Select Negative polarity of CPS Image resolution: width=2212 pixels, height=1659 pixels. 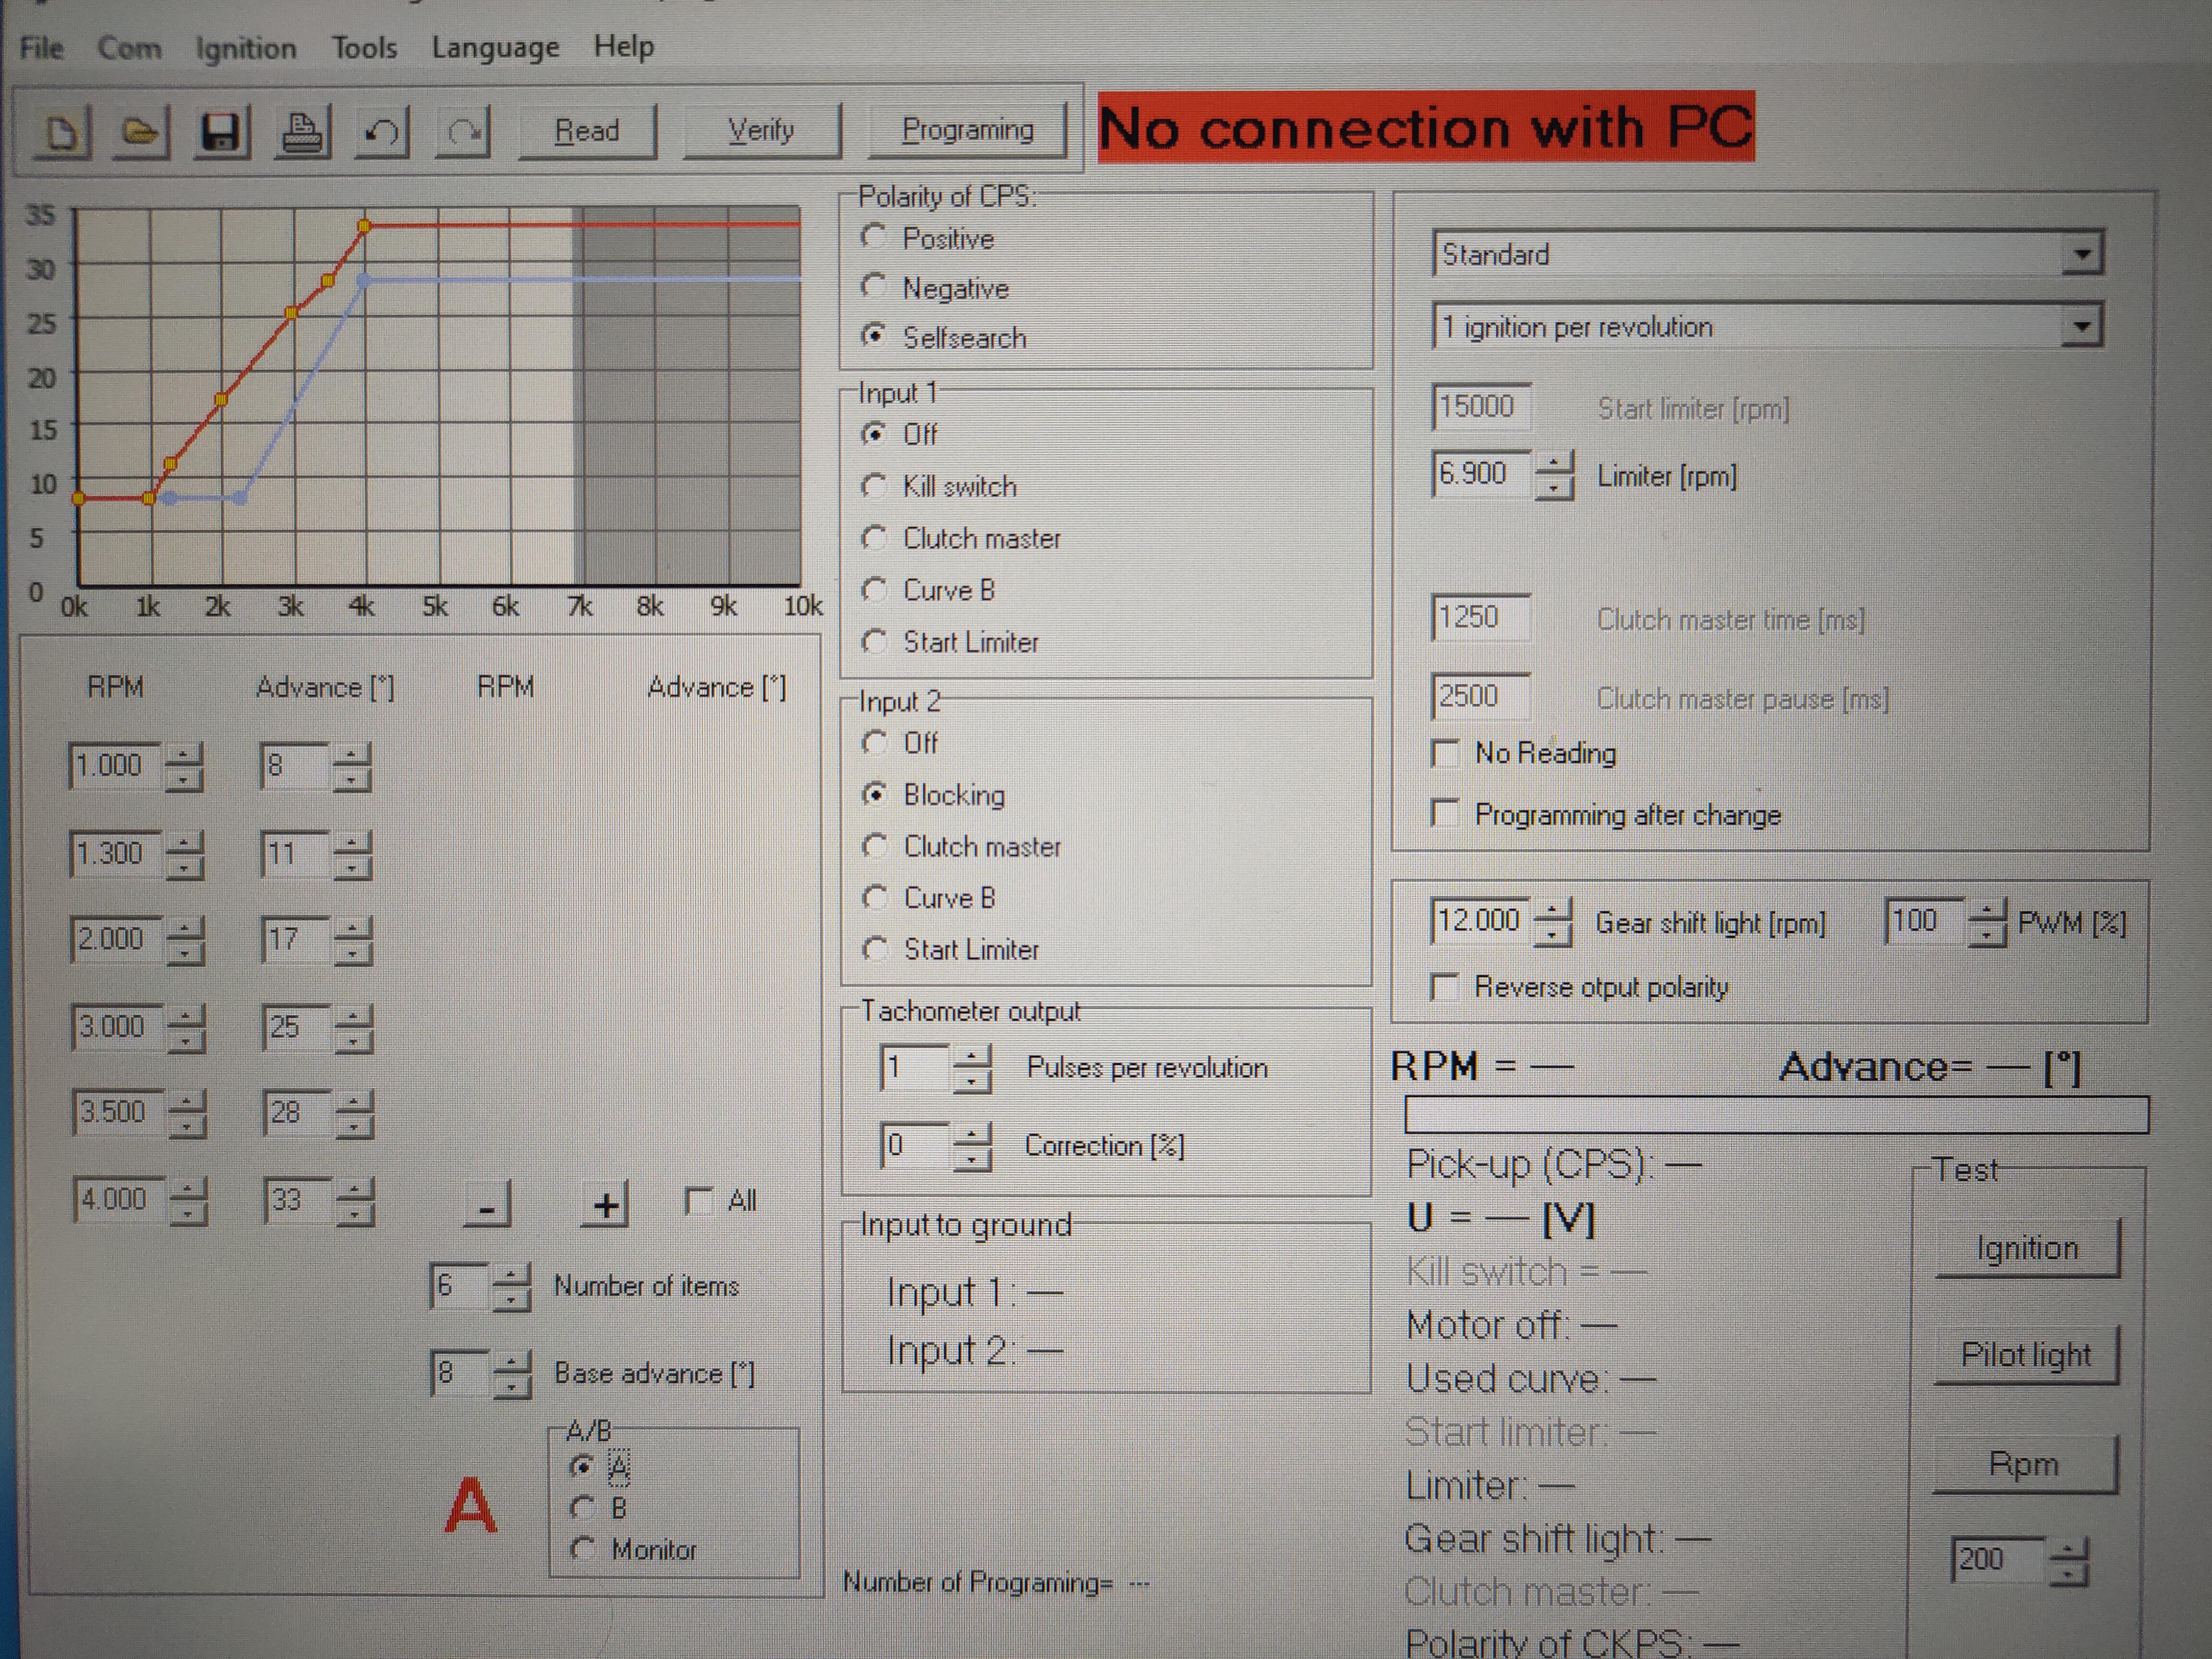pyautogui.click(x=874, y=288)
